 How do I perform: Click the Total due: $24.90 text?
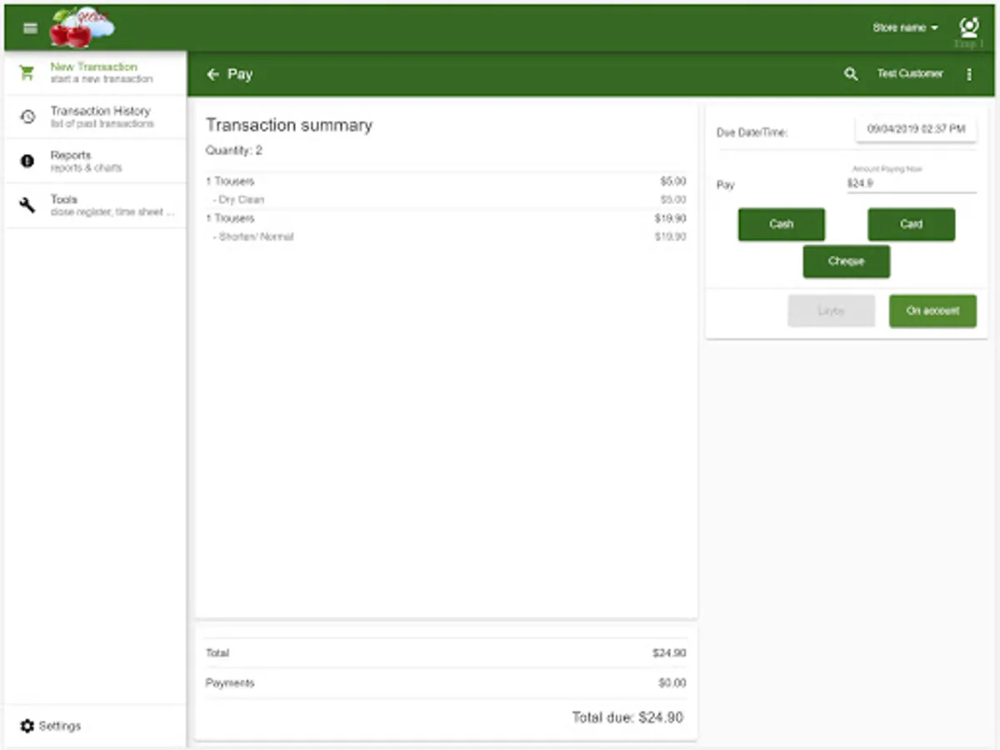click(627, 717)
